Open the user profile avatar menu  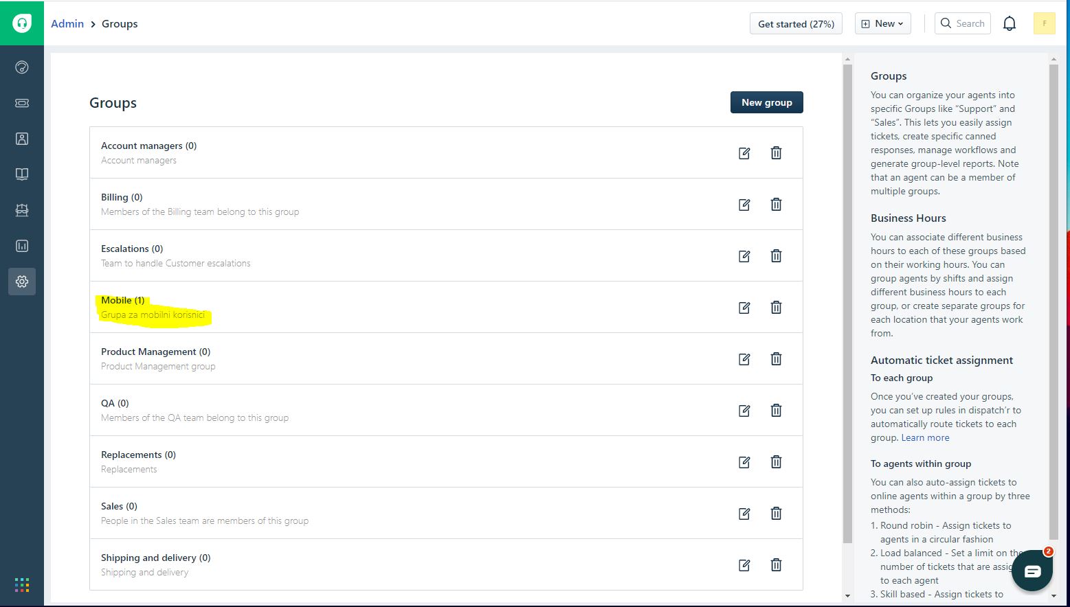(x=1044, y=23)
